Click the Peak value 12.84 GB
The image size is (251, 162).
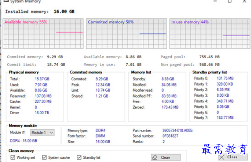click(103, 84)
